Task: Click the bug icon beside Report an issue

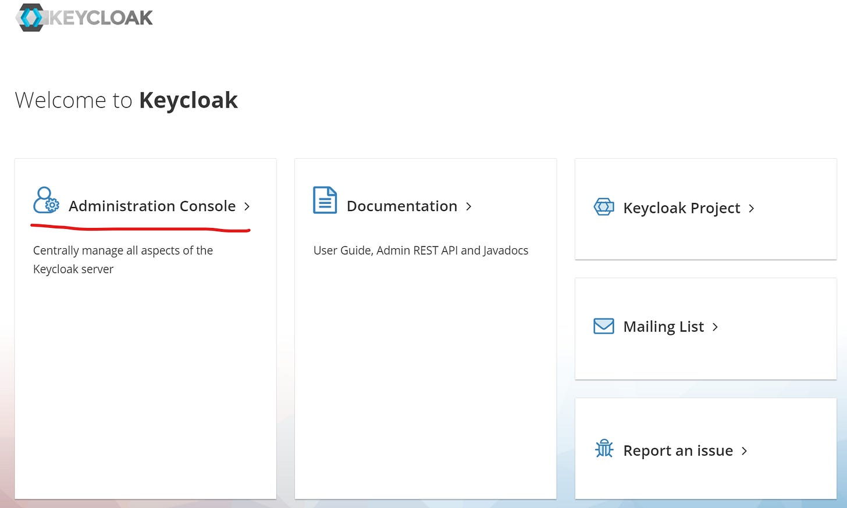Action: 604,449
